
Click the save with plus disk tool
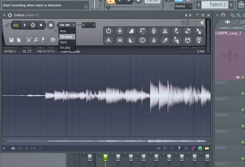pyautogui.click(x=188, y=40)
